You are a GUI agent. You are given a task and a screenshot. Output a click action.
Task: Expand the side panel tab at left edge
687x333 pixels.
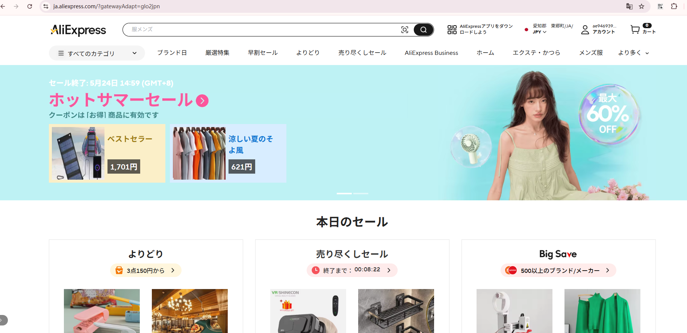coord(3,320)
